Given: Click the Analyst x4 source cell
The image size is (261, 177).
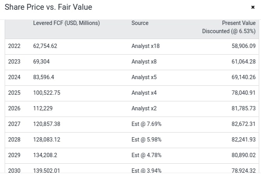Looking at the screenshot, I should coord(144,93).
